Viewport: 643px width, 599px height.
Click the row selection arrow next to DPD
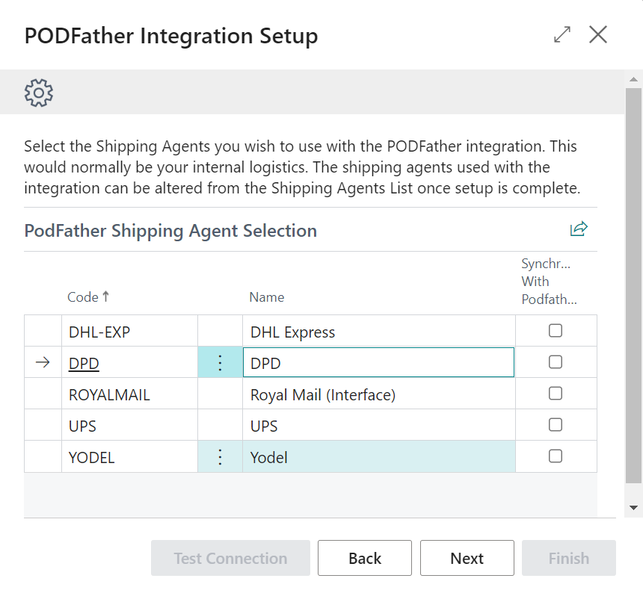pos(42,362)
